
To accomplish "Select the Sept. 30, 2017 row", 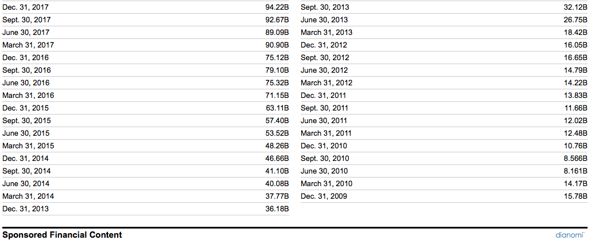I will point(146,19).
